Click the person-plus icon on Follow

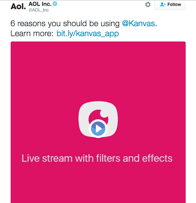pos(162,5)
